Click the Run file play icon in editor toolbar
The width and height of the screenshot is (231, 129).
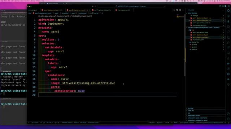pyautogui.click(x=174, y=10)
